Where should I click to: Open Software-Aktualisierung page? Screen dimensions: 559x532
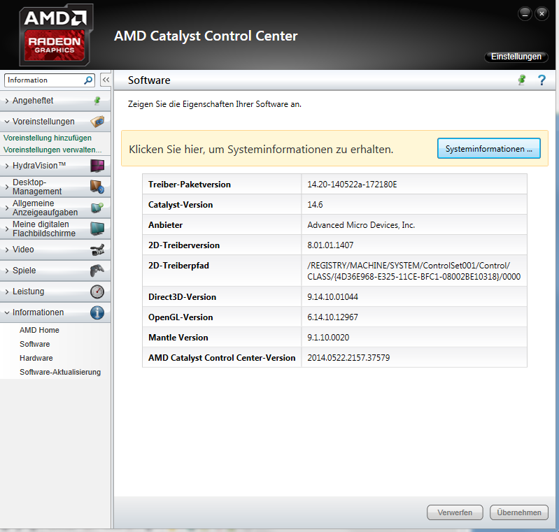pyautogui.click(x=60, y=372)
